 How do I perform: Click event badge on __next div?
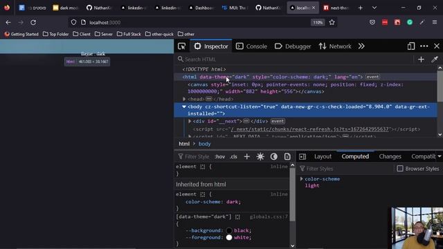coord(278,121)
